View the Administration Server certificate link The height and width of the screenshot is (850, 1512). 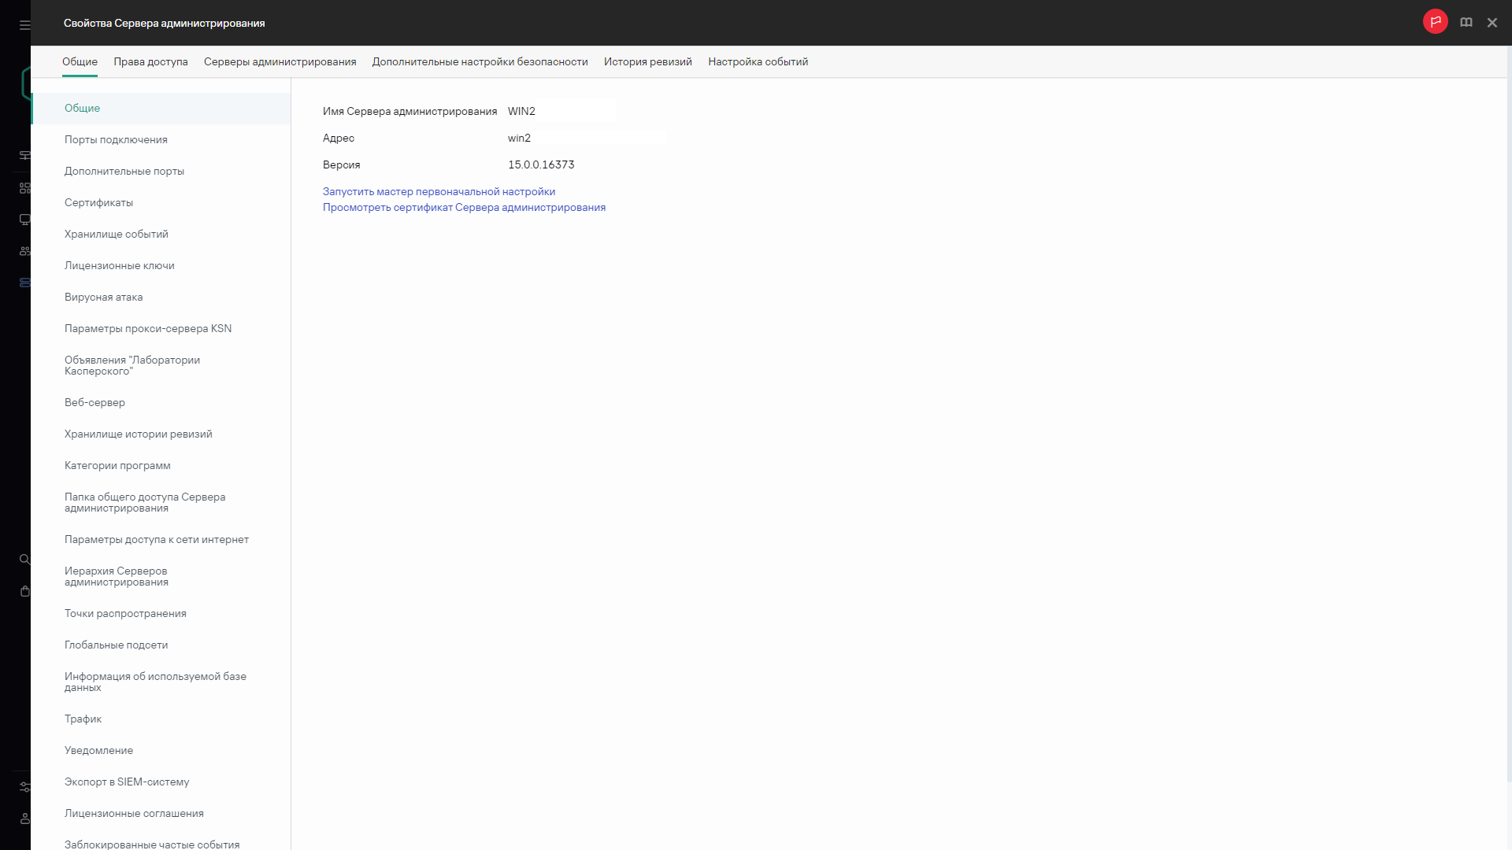tap(464, 207)
